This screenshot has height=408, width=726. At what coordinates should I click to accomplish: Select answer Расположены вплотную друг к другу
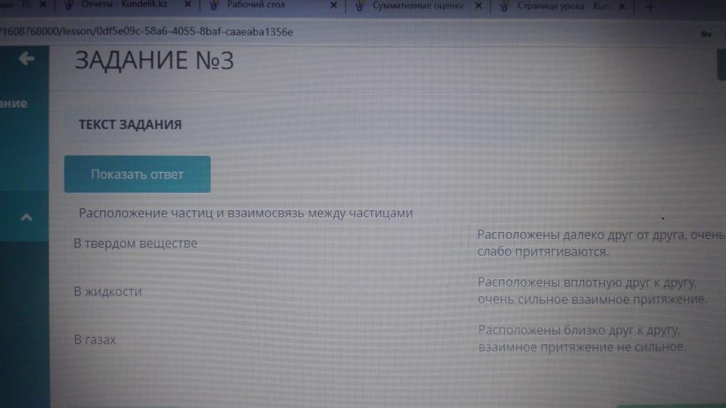coord(592,291)
